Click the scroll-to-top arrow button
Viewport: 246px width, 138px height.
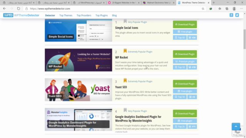[x=236, y=127]
